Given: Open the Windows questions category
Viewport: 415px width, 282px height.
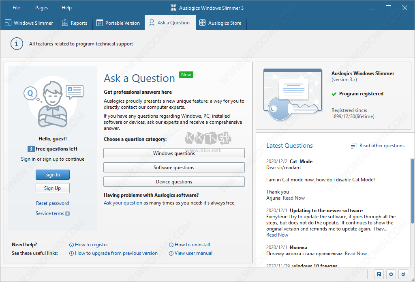Looking at the screenshot, I should point(174,153).
